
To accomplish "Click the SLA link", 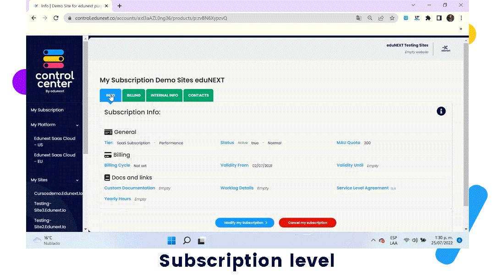I will pos(393,189).
